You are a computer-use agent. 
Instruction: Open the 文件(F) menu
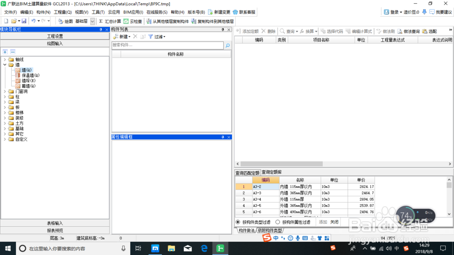coord(10,12)
